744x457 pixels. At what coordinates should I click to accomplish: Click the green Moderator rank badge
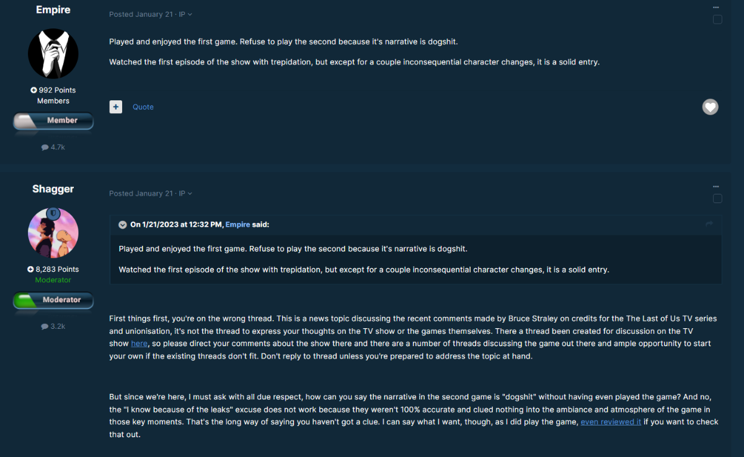[53, 300]
